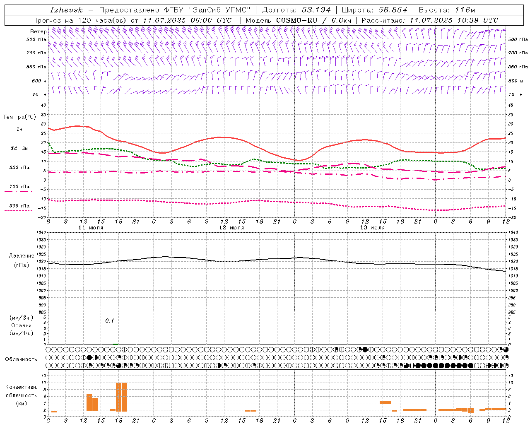This screenshot has height=424, width=530.
Task: Click the 'Осадки' precipitation label
Action: click(x=22, y=325)
